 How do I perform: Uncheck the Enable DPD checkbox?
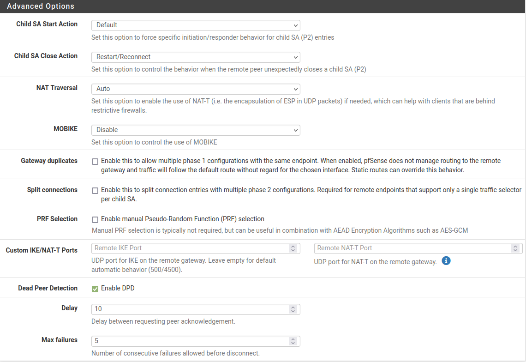(95, 289)
